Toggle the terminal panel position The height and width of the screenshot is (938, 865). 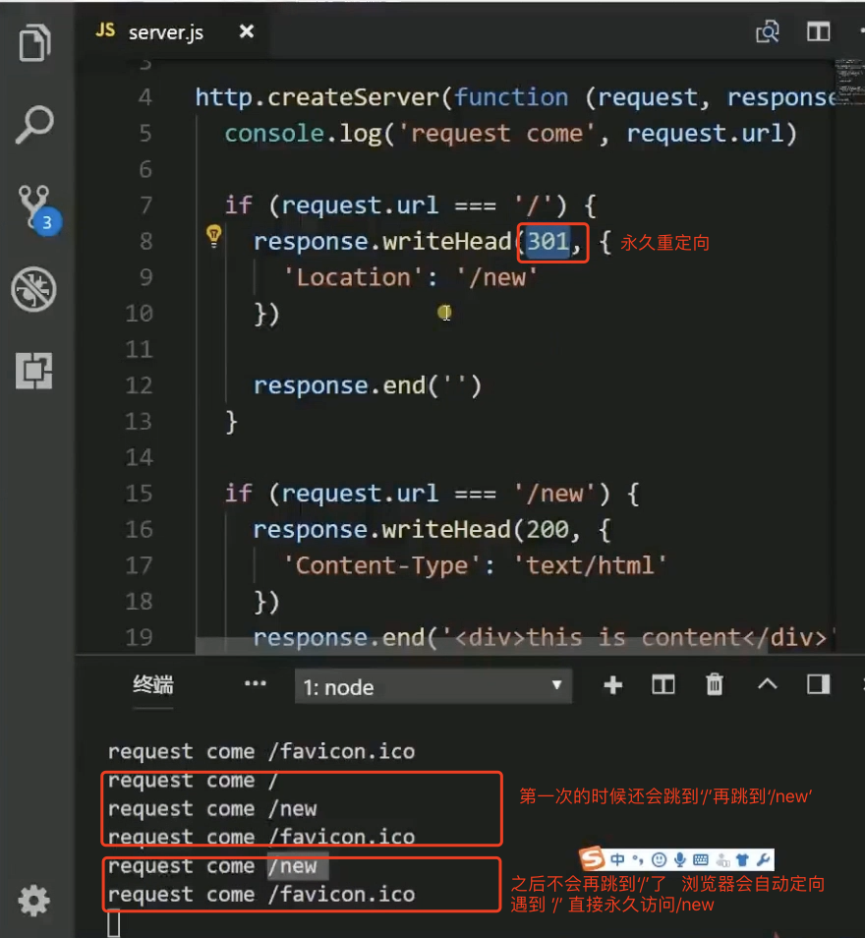pos(819,683)
